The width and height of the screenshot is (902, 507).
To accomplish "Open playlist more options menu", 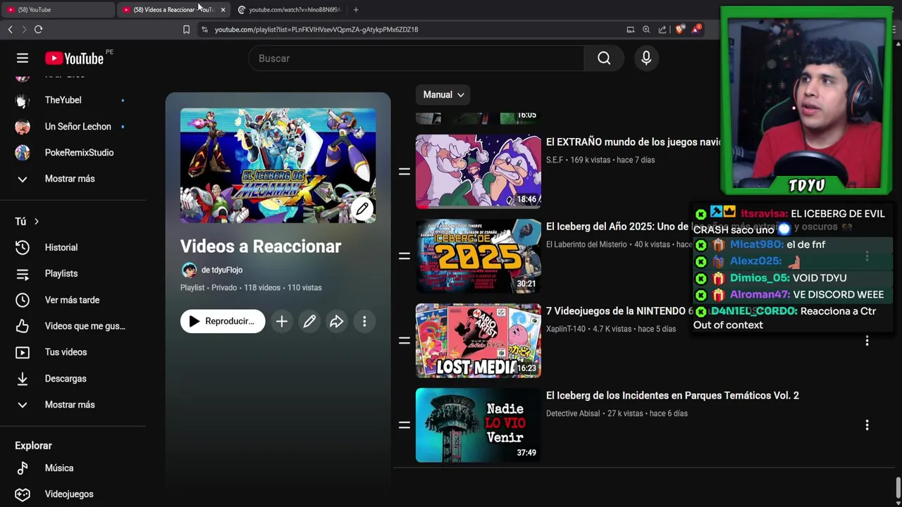I will point(364,321).
